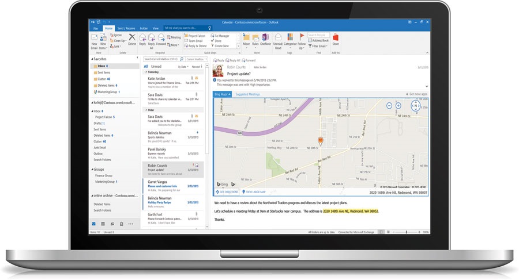Click Get Directions below the map
Viewport: 519px width, 280px height.
tap(227, 192)
